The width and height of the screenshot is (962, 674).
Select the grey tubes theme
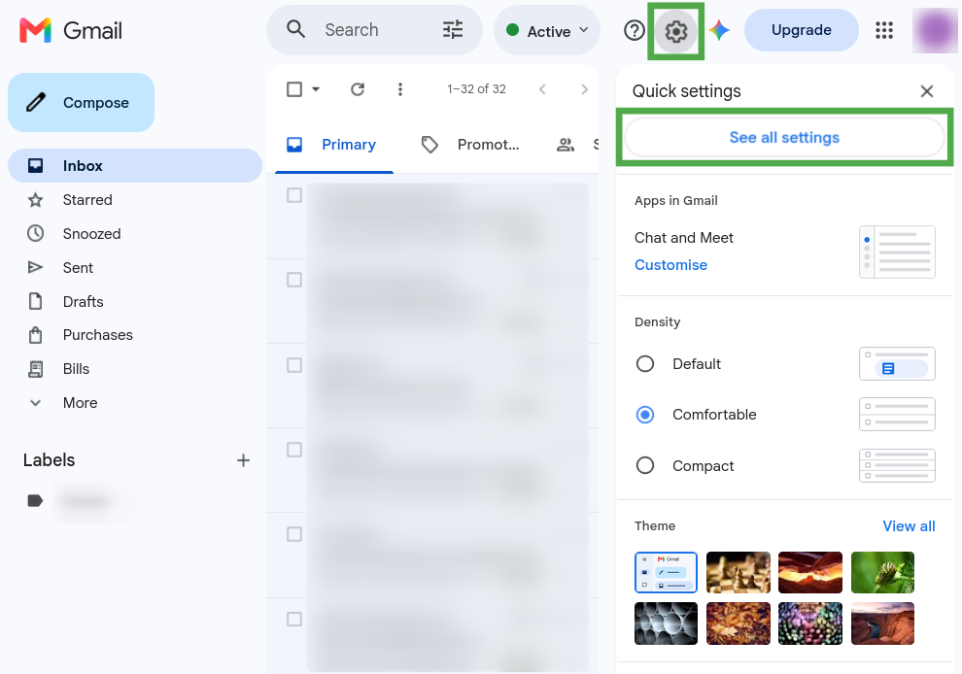666,623
